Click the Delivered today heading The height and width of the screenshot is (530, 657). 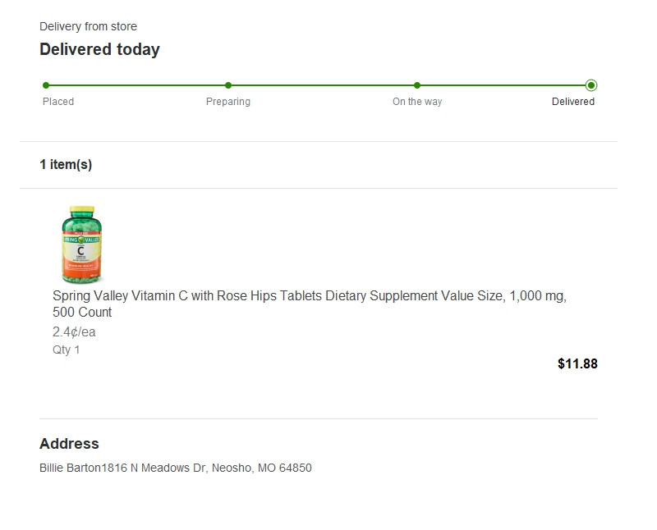(x=99, y=49)
